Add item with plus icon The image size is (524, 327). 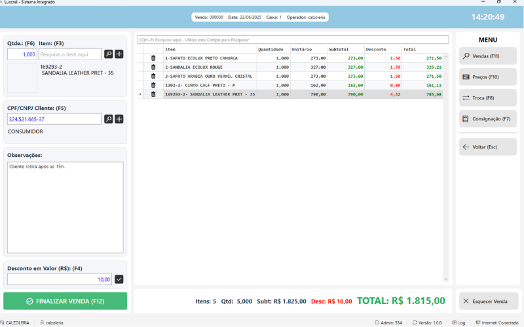(x=119, y=54)
